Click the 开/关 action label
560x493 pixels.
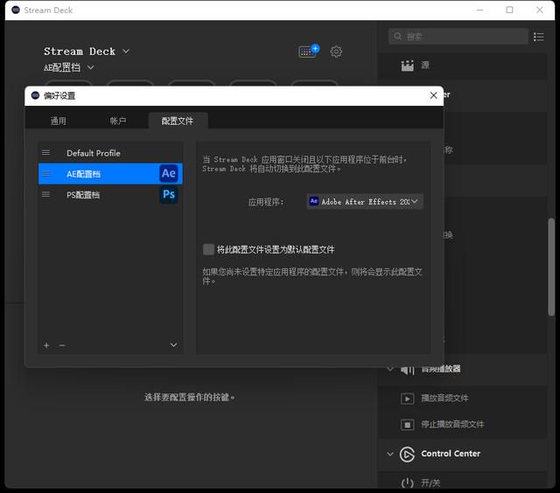[x=430, y=483]
